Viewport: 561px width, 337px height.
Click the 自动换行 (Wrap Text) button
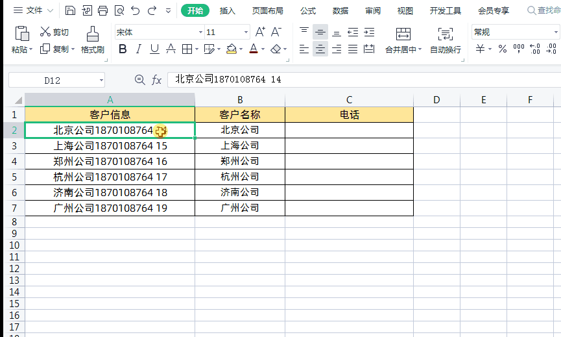446,40
